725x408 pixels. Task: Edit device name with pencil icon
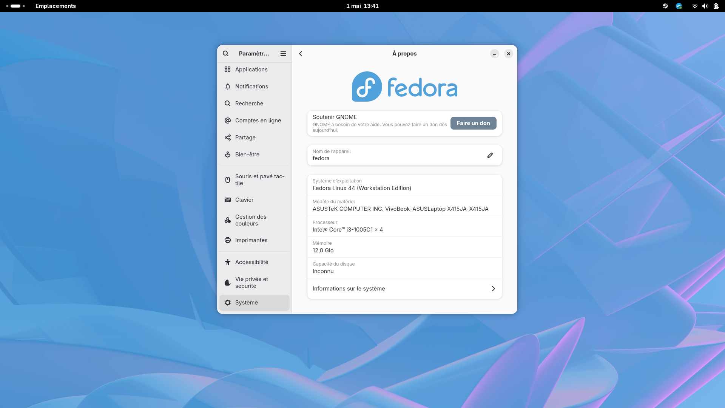(490, 155)
